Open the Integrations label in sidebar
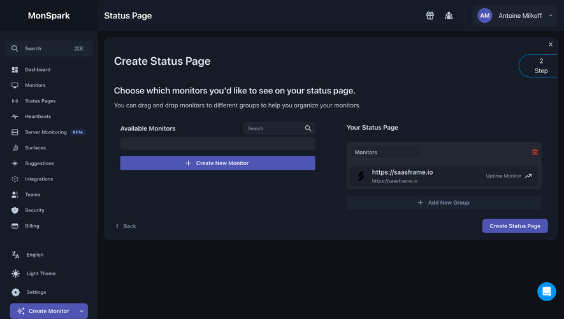Image resolution: width=564 pixels, height=319 pixels. 39,179
